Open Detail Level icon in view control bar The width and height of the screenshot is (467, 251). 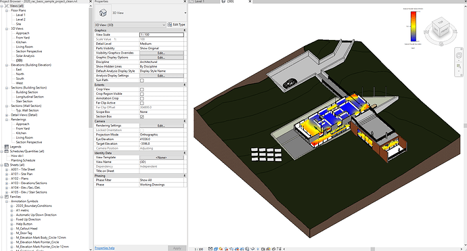tap(210, 248)
